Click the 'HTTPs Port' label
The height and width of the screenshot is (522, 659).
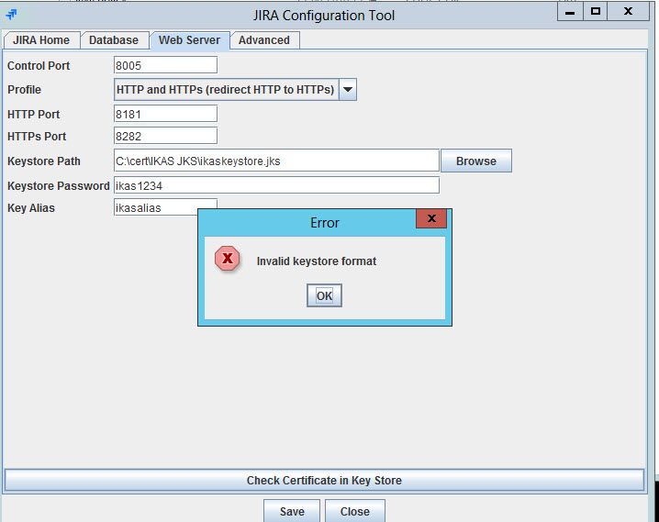(37, 137)
